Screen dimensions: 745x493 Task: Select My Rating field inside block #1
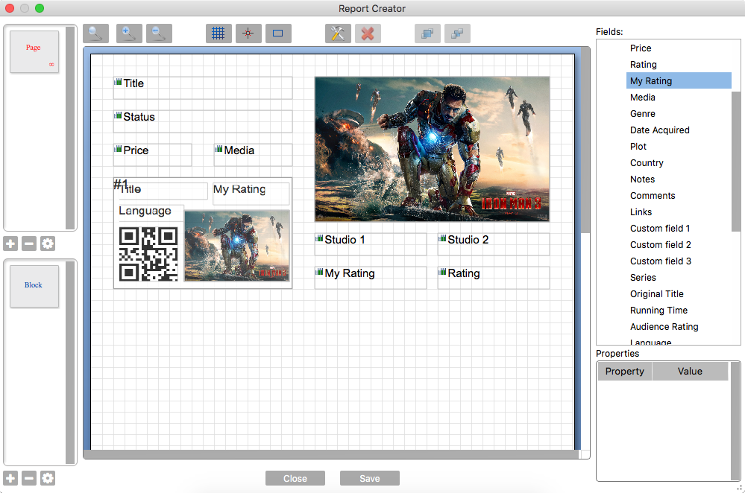pyautogui.click(x=251, y=194)
